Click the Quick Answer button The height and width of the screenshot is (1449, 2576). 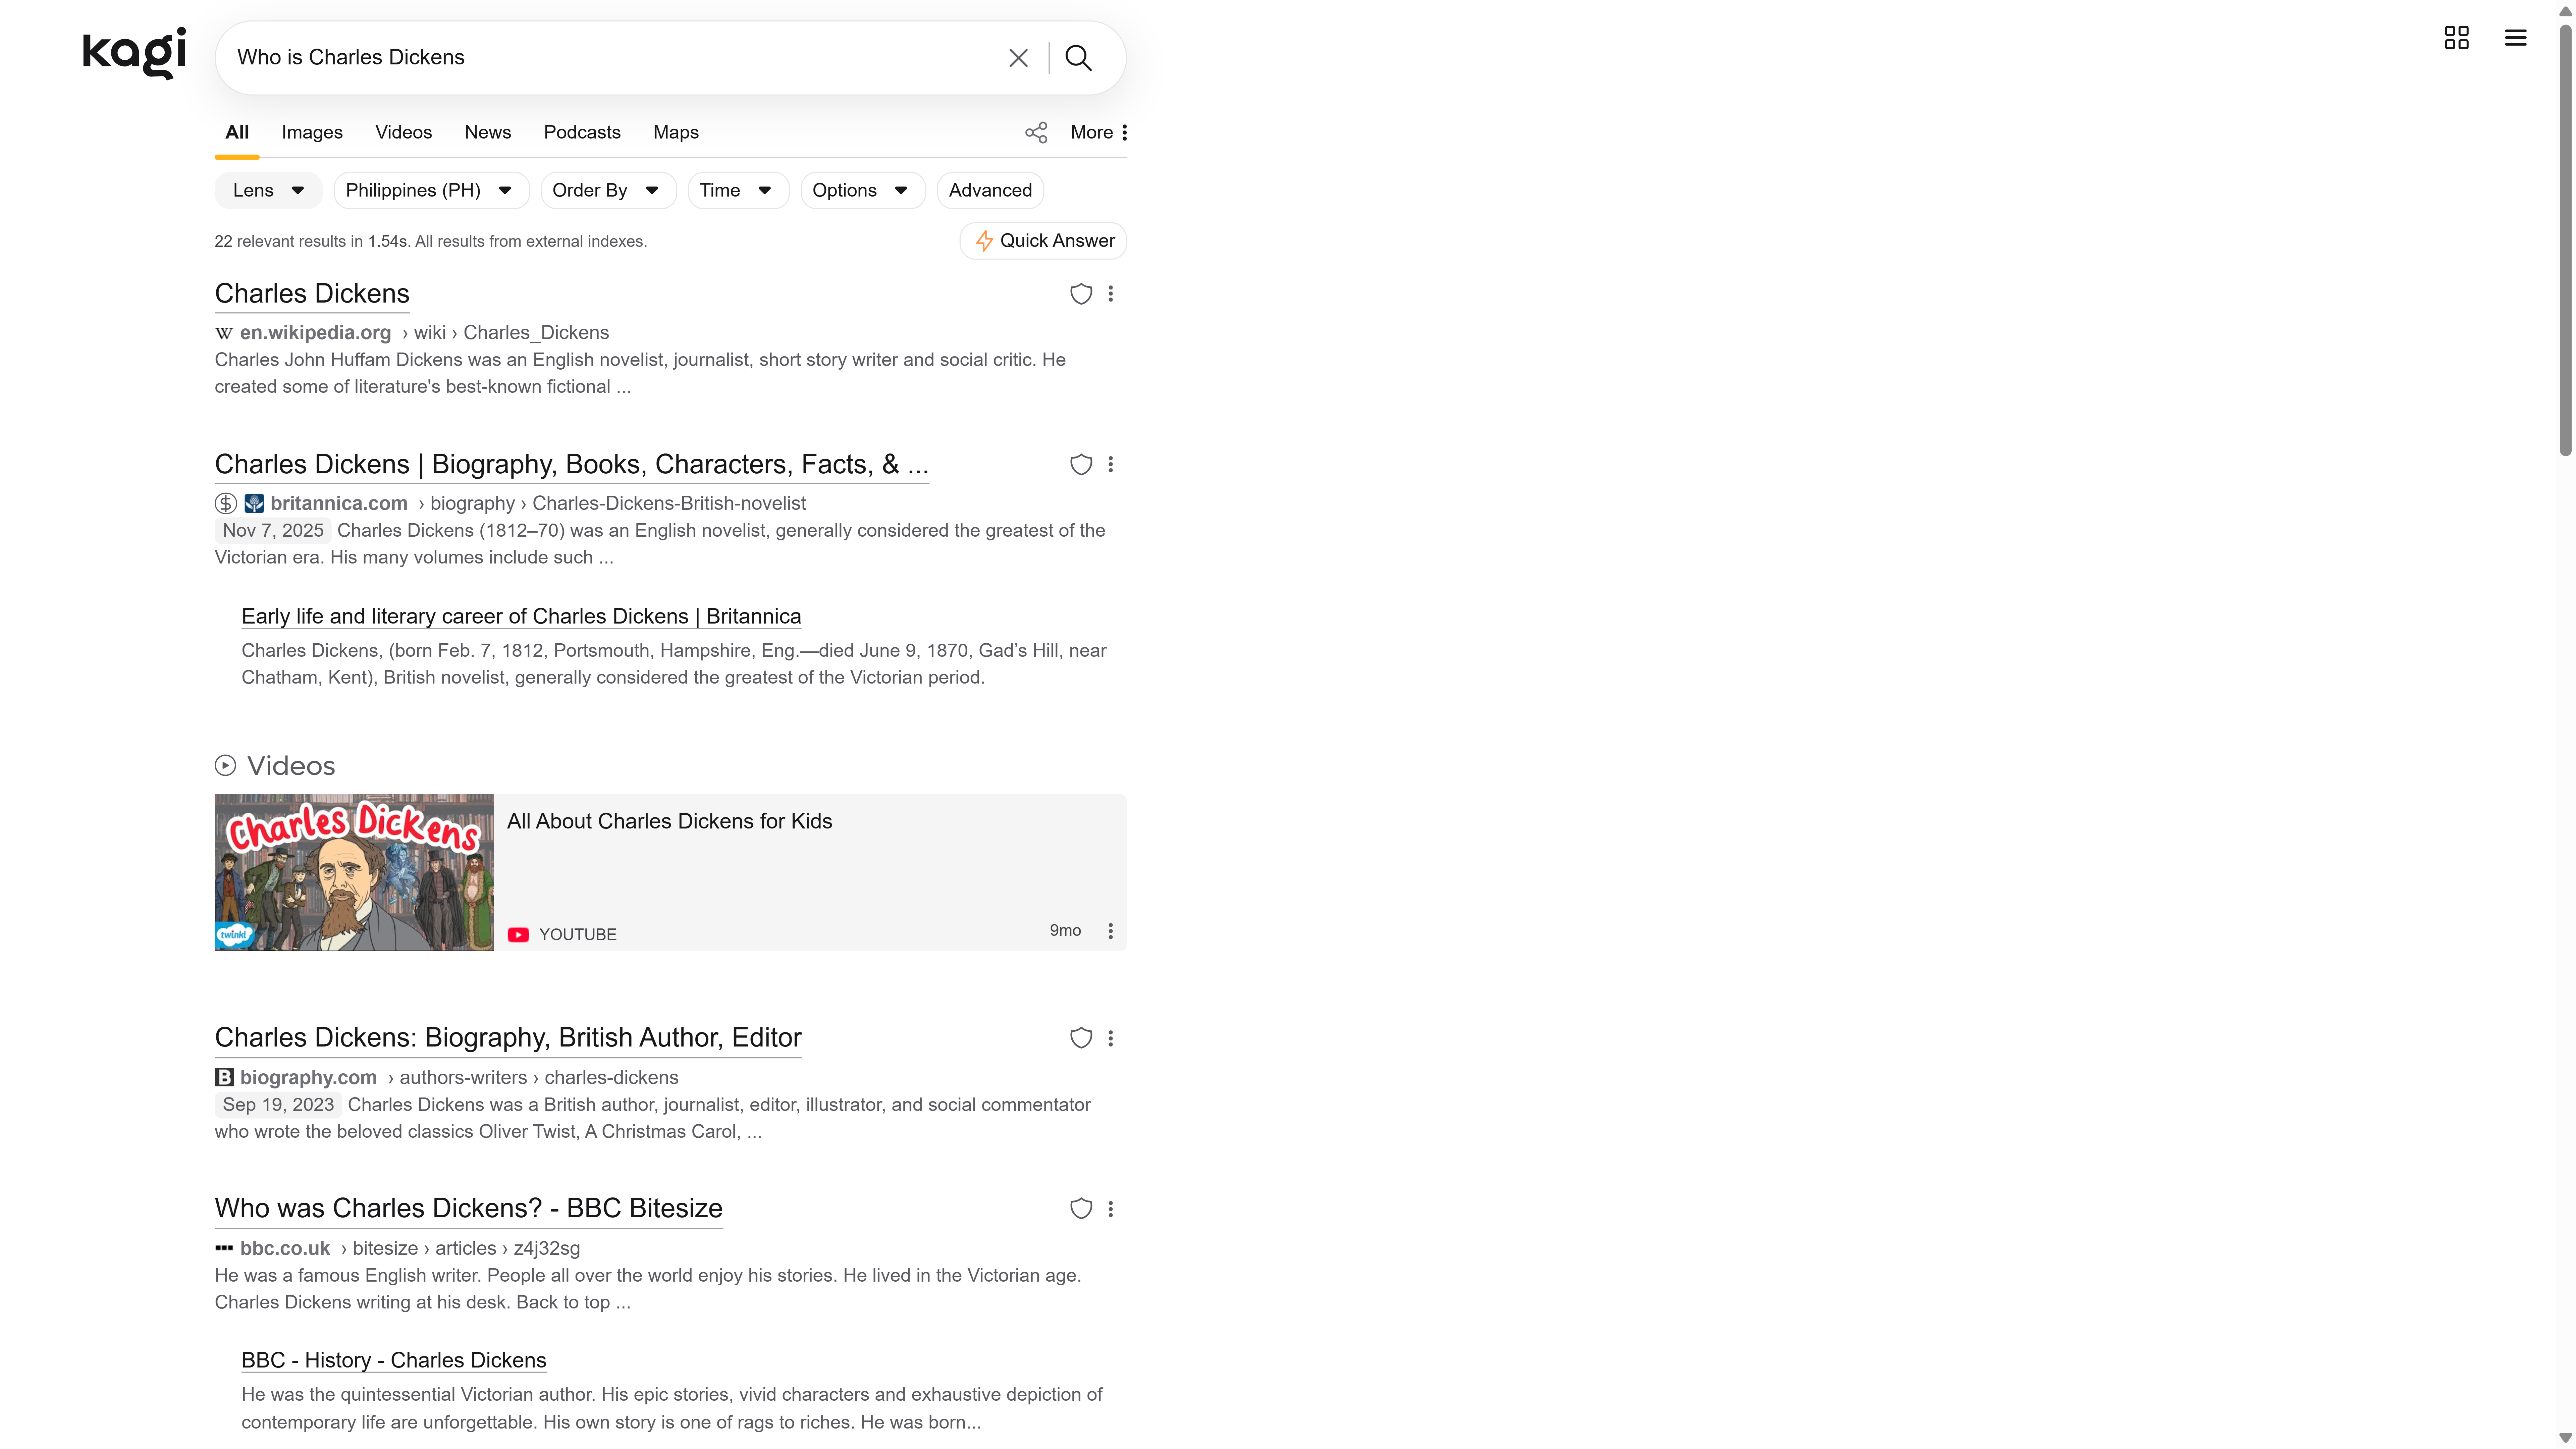point(1043,241)
